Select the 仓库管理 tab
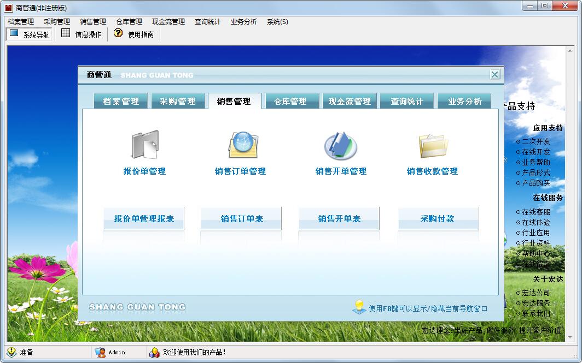This screenshot has width=582, height=363. pos(290,102)
